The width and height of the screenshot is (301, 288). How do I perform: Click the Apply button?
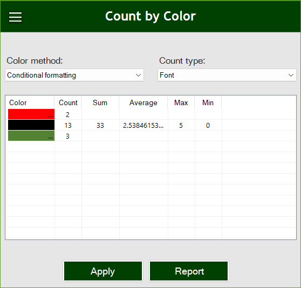point(103,271)
